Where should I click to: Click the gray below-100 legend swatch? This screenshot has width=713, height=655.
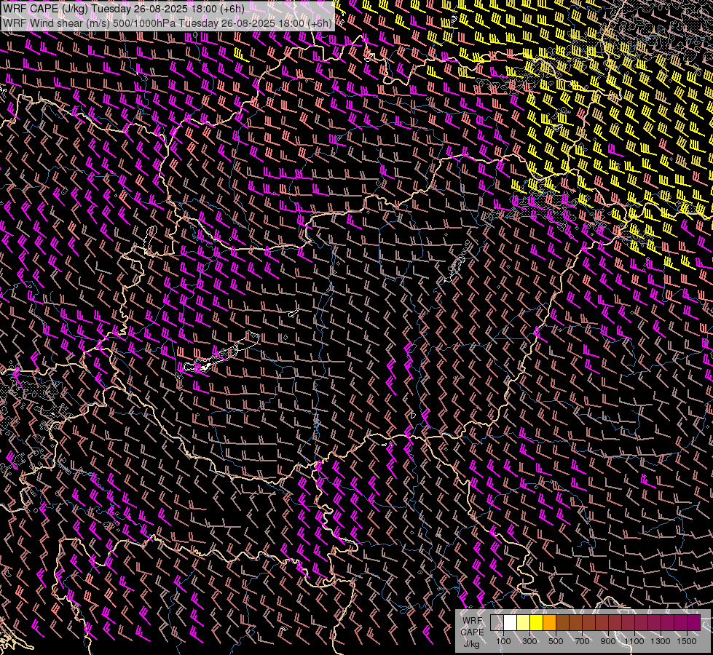point(497,623)
